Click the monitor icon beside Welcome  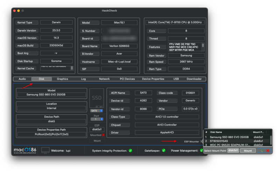(x=45, y=150)
